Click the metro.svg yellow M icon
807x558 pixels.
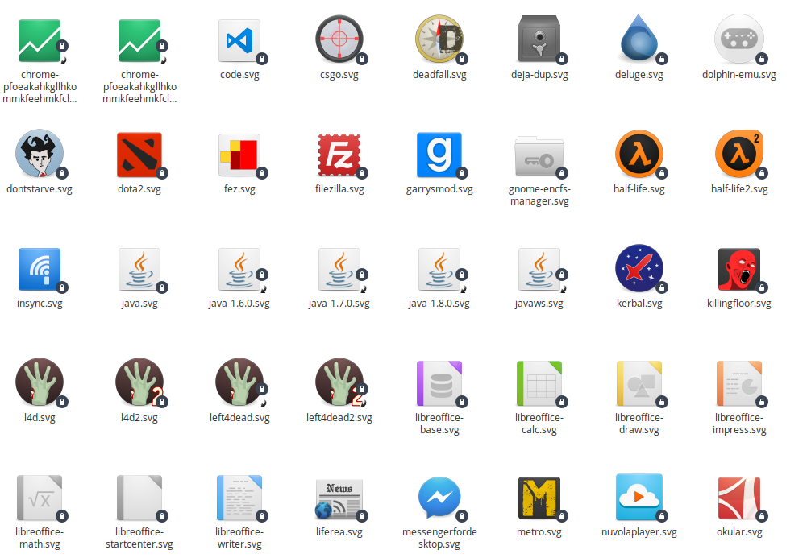coord(539,498)
